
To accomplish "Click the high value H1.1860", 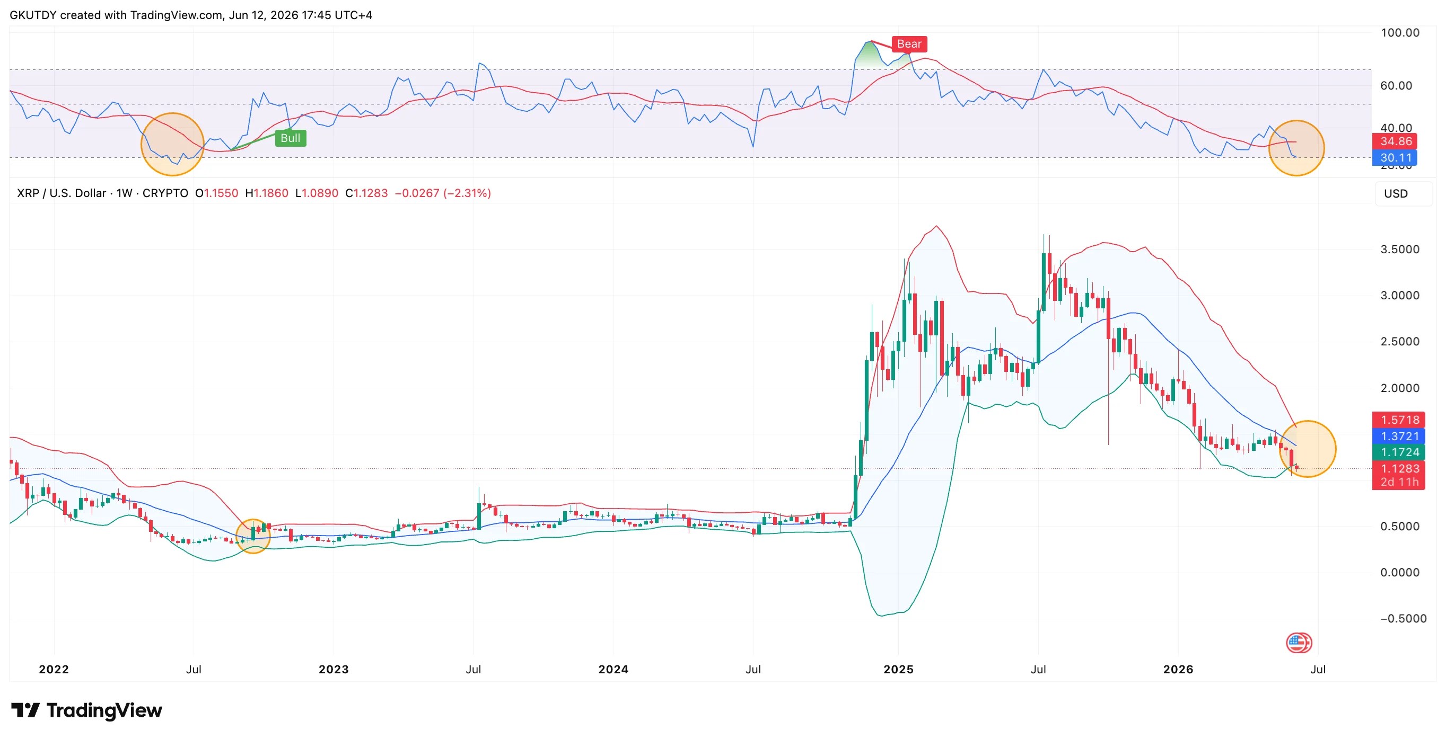I will click(267, 193).
